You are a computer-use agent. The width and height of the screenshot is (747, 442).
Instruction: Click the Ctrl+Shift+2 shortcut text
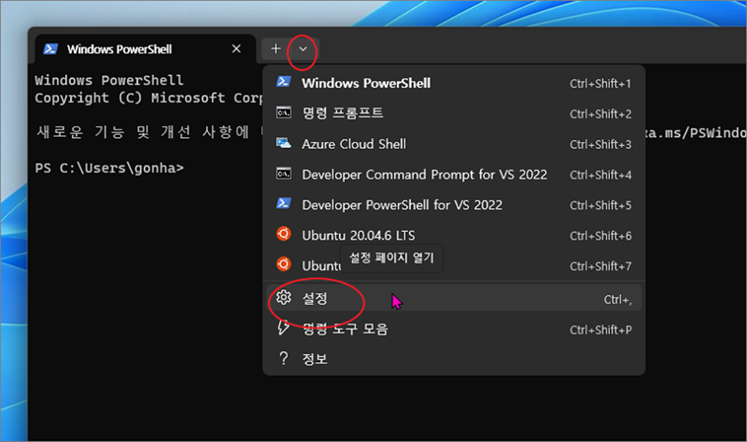pos(601,114)
